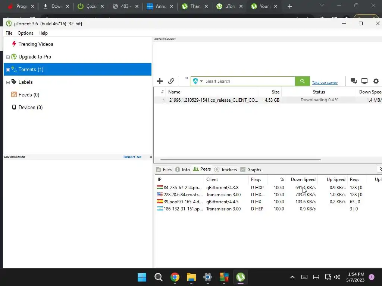382x286 pixels.
Task: Show hidden tray icons chevron
Action: pos(292,277)
